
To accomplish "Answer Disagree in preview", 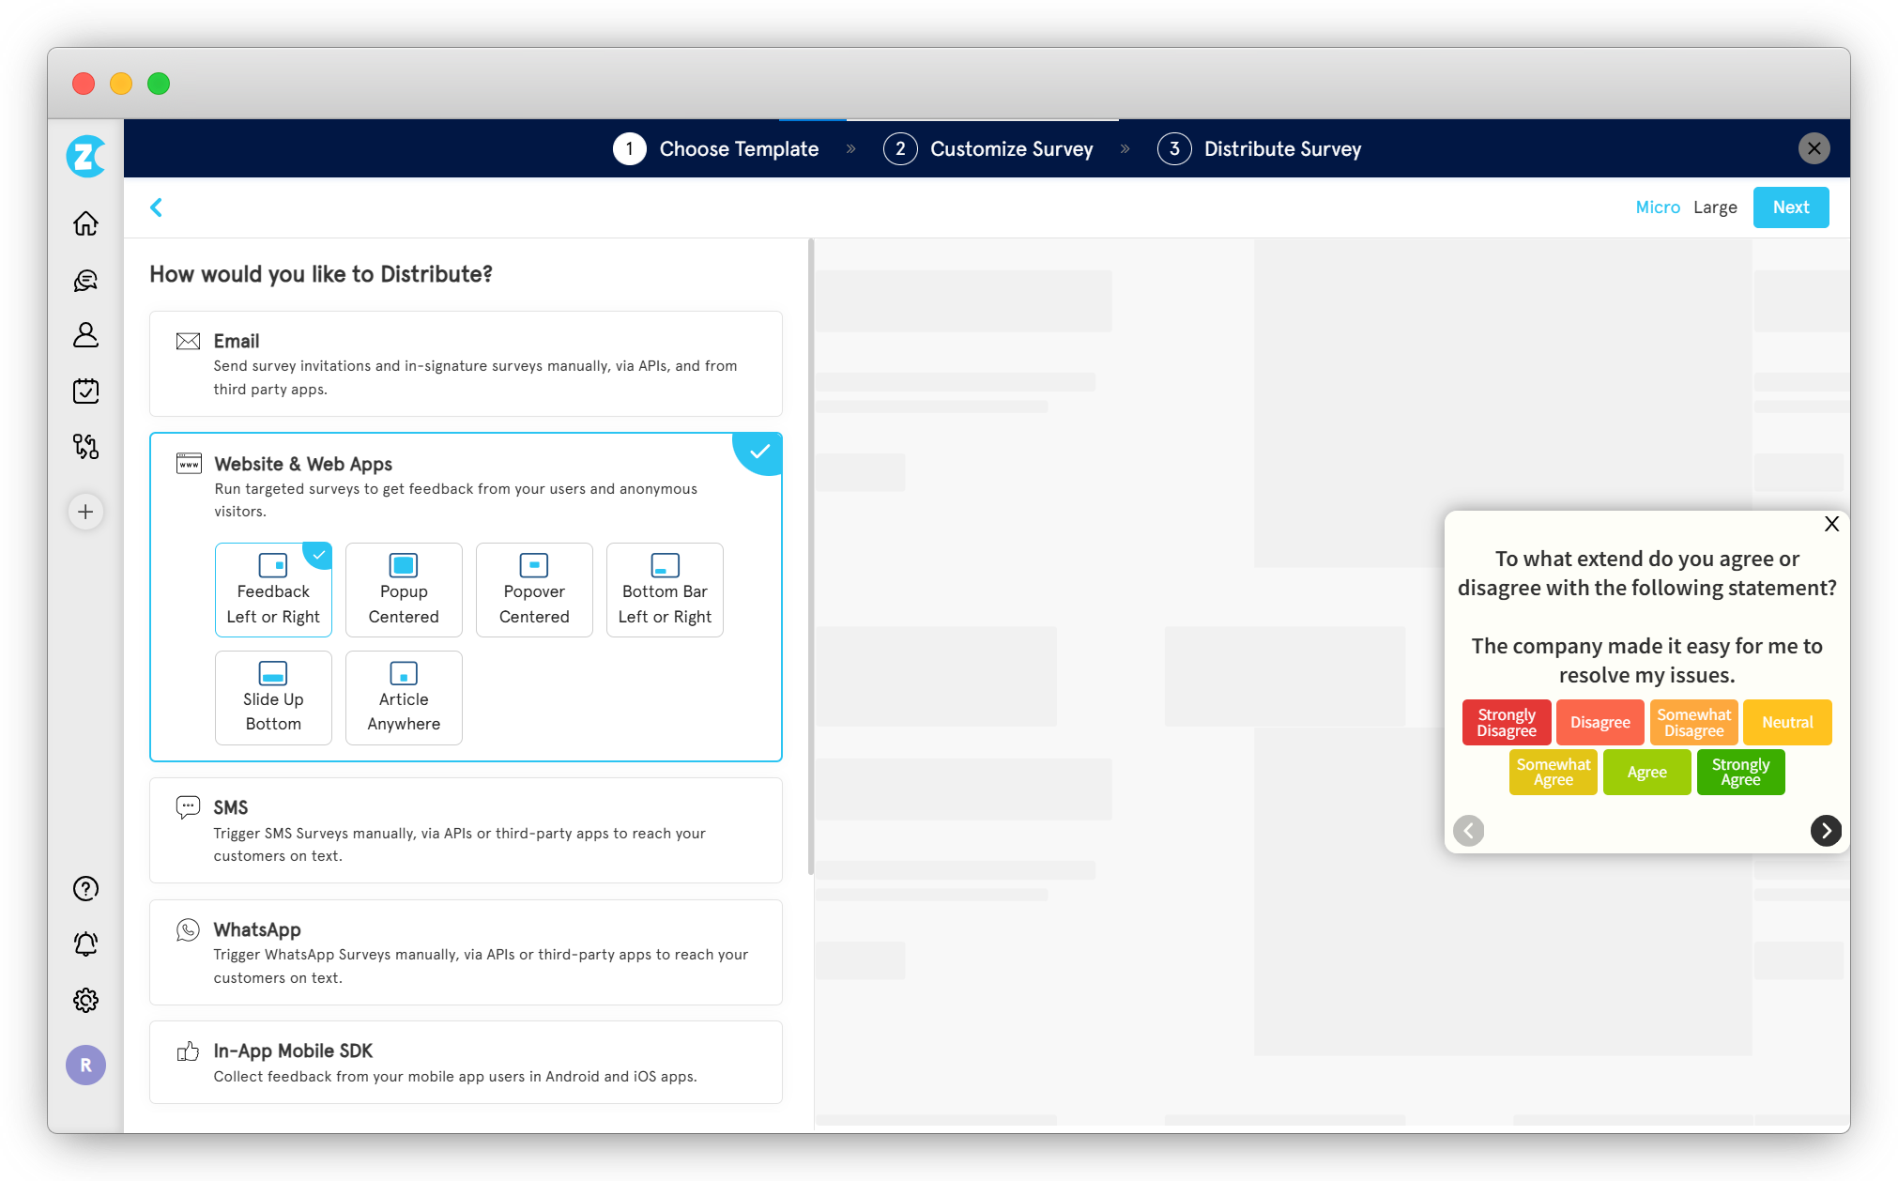I will tap(1600, 722).
